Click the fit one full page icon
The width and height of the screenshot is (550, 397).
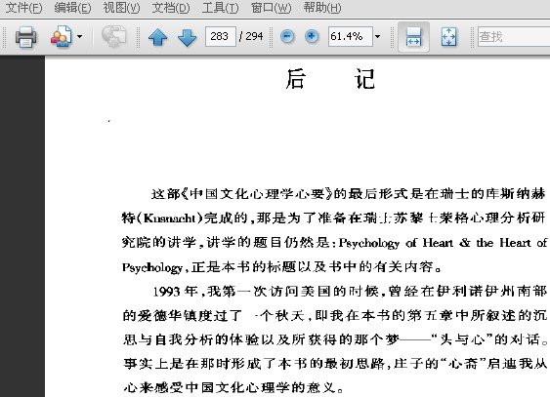click(448, 36)
